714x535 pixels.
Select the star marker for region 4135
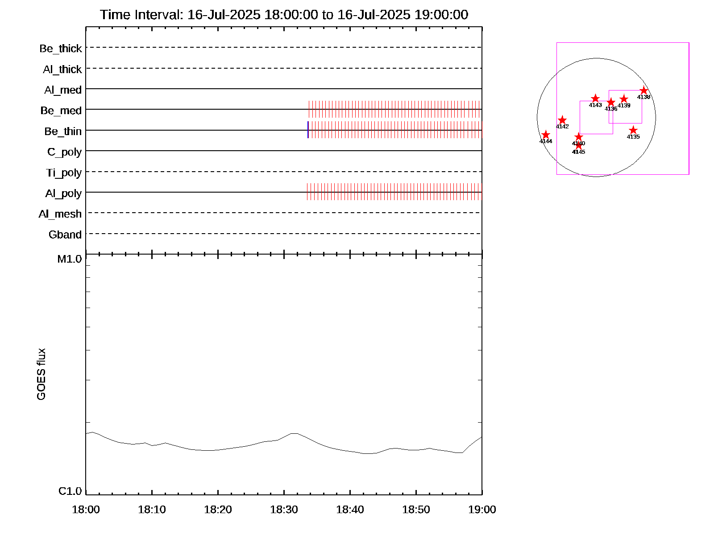633,130
